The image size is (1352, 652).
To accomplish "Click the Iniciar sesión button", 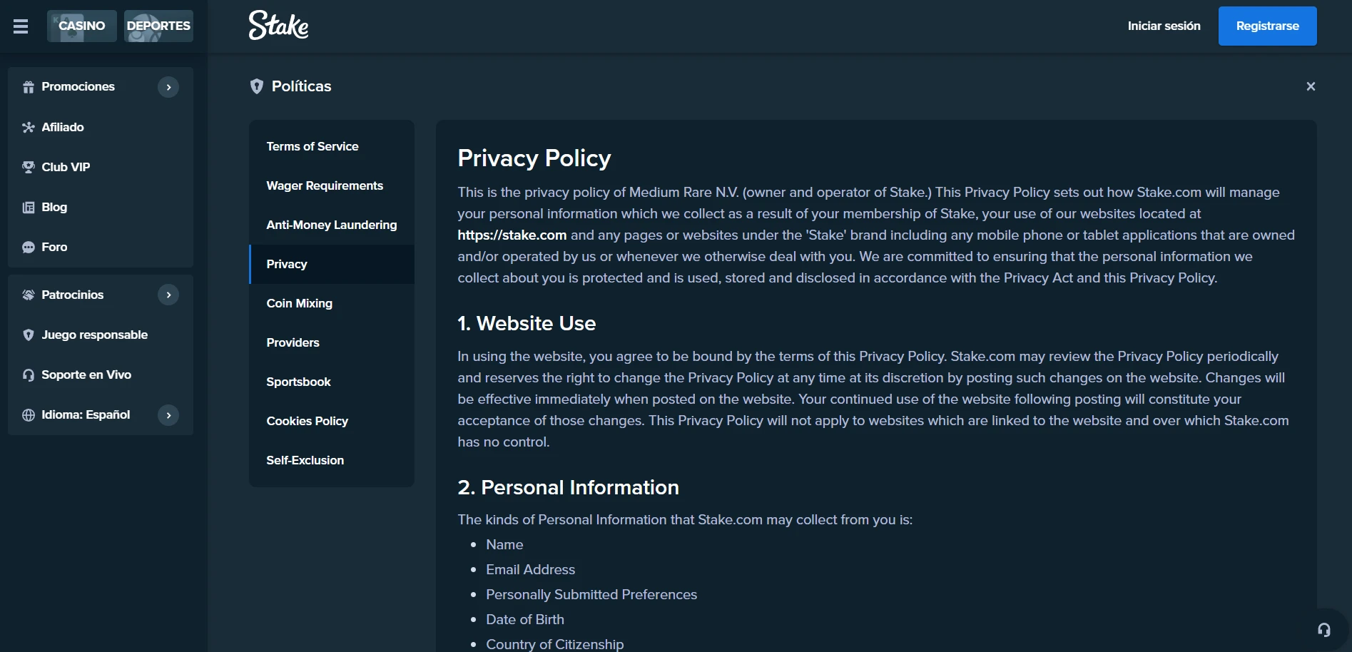I will tap(1164, 26).
